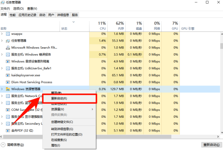
Task: Expand the 服务主机: UdkUserSvc_8afe1 row
Action: 2,68
